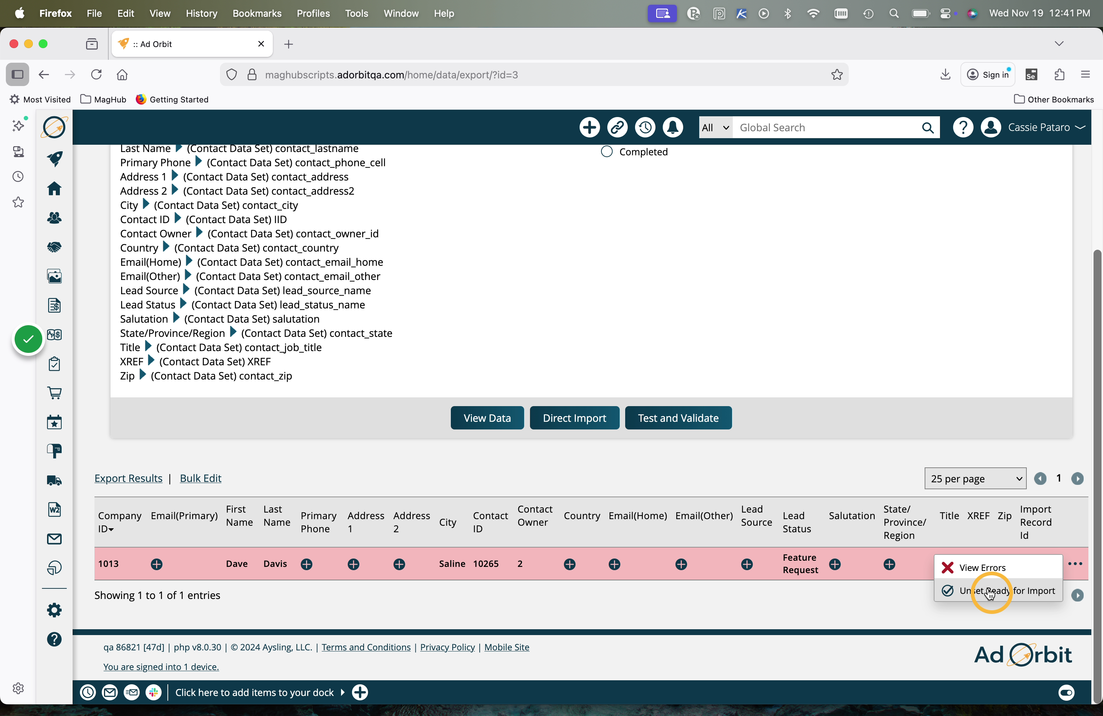Click the Test and Validate button
This screenshot has height=716, width=1103.
(678, 418)
